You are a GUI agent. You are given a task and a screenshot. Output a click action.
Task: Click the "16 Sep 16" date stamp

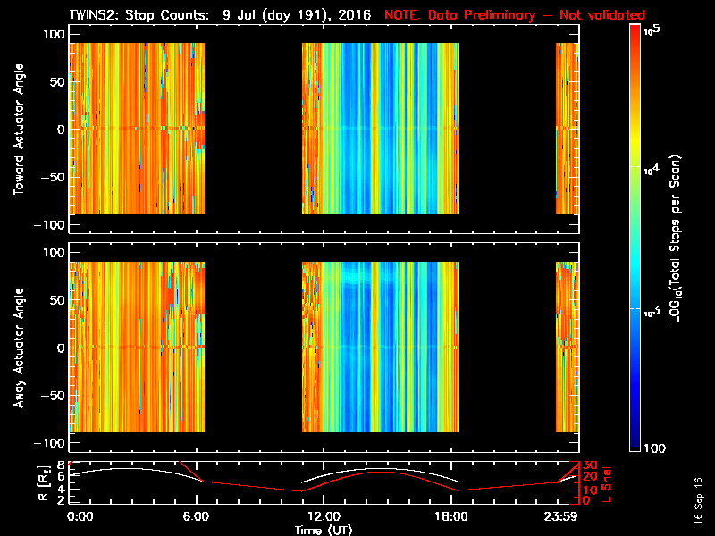coord(698,500)
